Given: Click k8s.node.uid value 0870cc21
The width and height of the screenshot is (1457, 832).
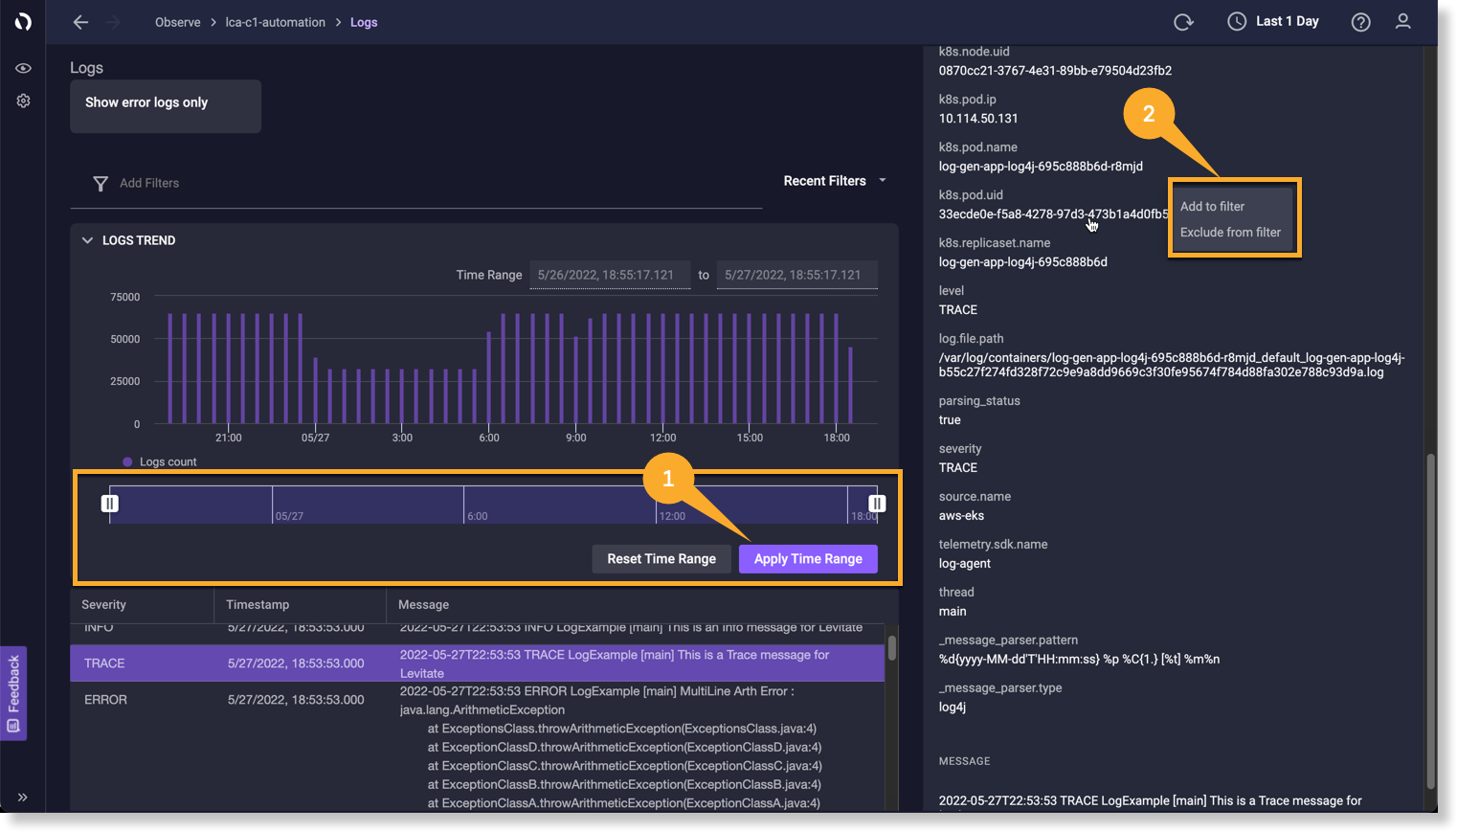Looking at the screenshot, I should (x=1055, y=71).
